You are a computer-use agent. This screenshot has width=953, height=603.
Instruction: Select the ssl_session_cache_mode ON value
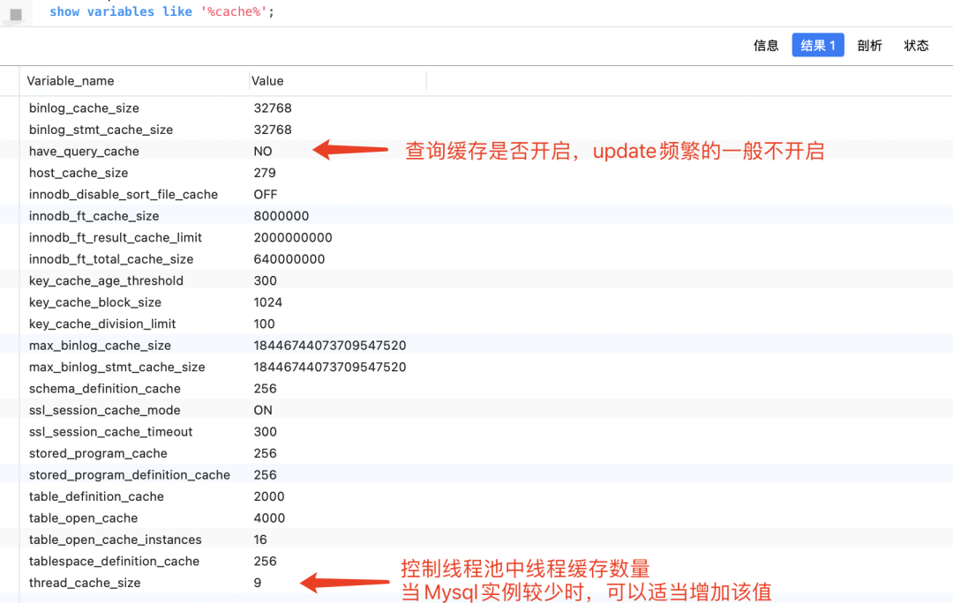point(263,410)
